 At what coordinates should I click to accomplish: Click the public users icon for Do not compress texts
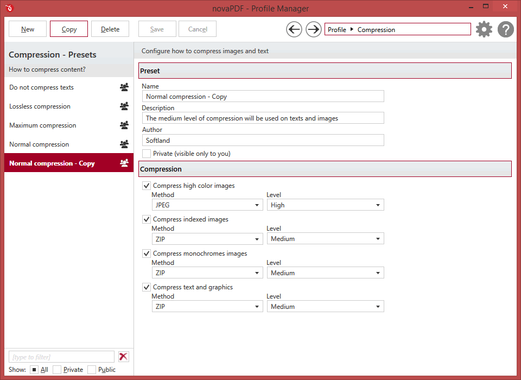pos(124,87)
